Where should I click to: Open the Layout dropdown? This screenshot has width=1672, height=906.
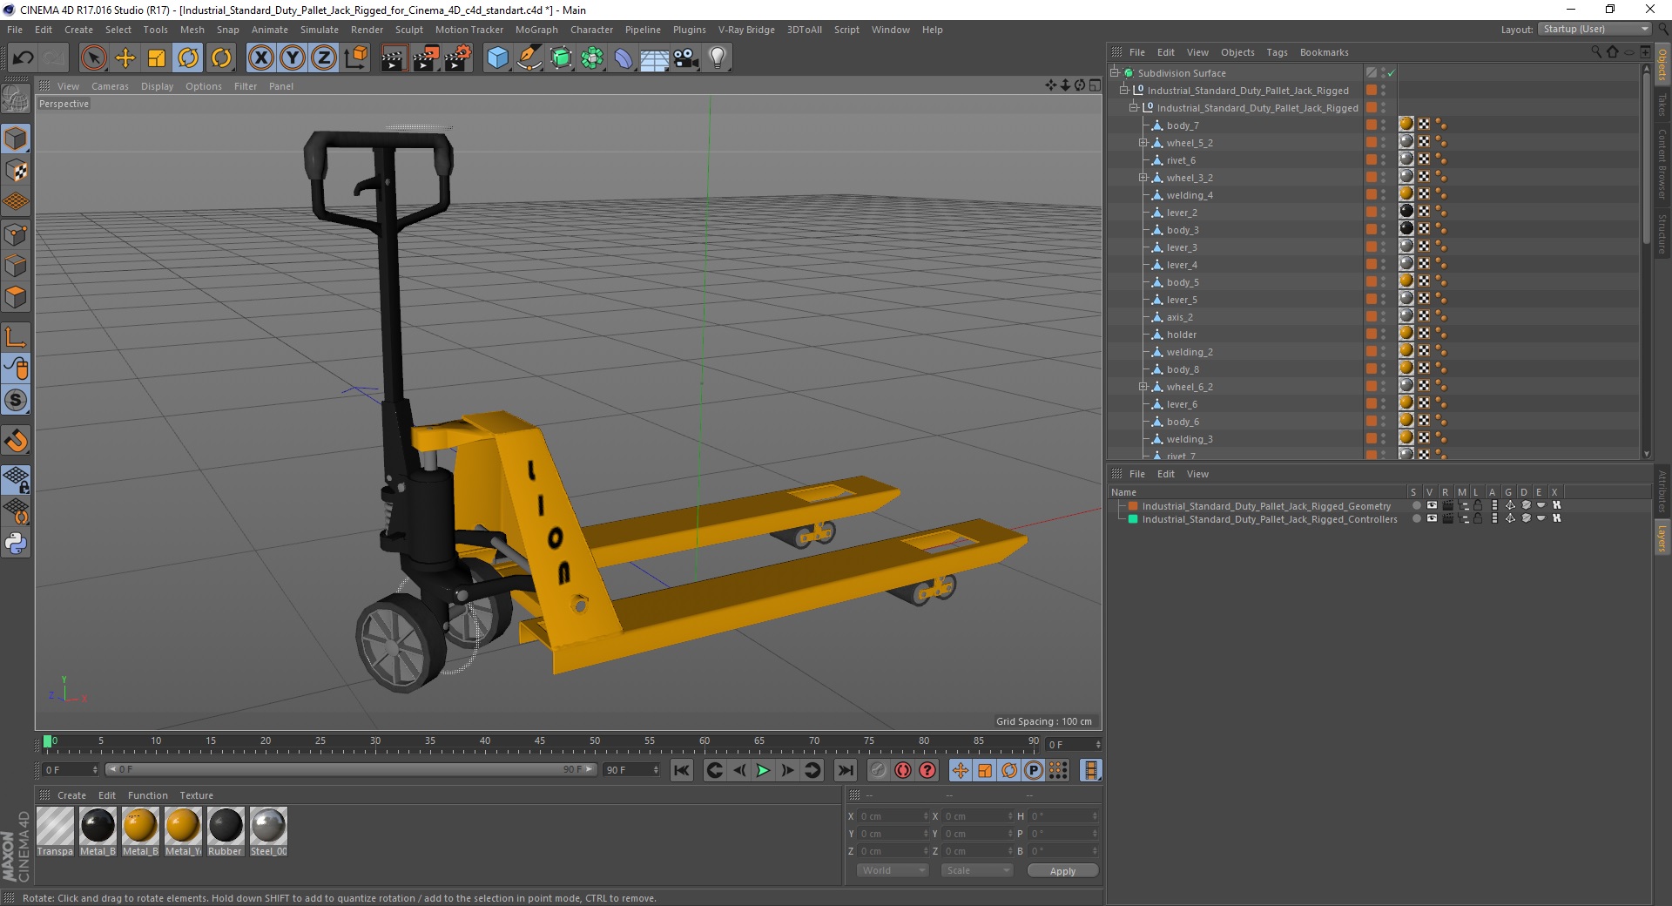[x=1595, y=29]
